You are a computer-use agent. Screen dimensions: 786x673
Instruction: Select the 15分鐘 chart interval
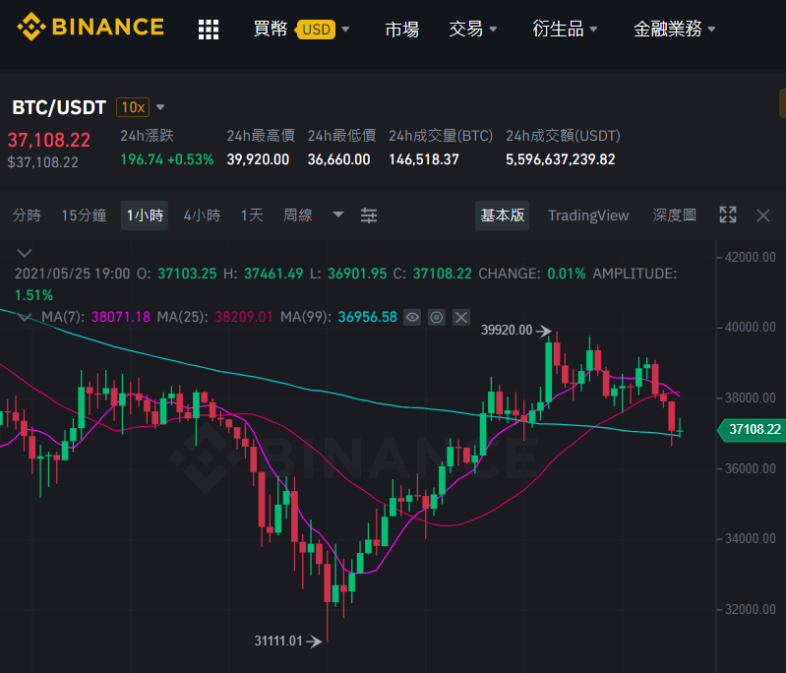click(x=84, y=215)
